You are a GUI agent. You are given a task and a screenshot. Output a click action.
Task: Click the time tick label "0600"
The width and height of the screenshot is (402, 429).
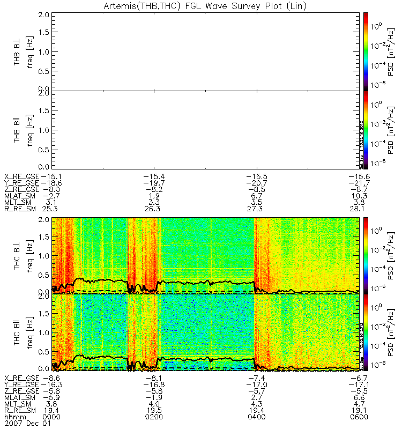pyautogui.click(x=359, y=417)
